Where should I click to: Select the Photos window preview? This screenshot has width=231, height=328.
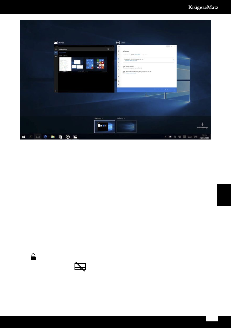tap(84, 69)
